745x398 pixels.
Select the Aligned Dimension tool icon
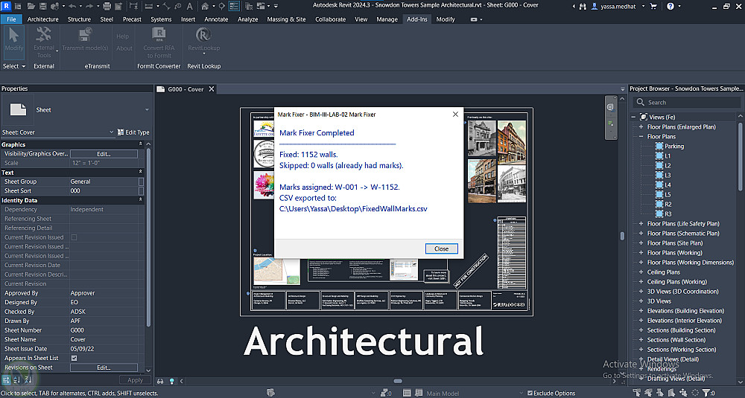(166, 6)
